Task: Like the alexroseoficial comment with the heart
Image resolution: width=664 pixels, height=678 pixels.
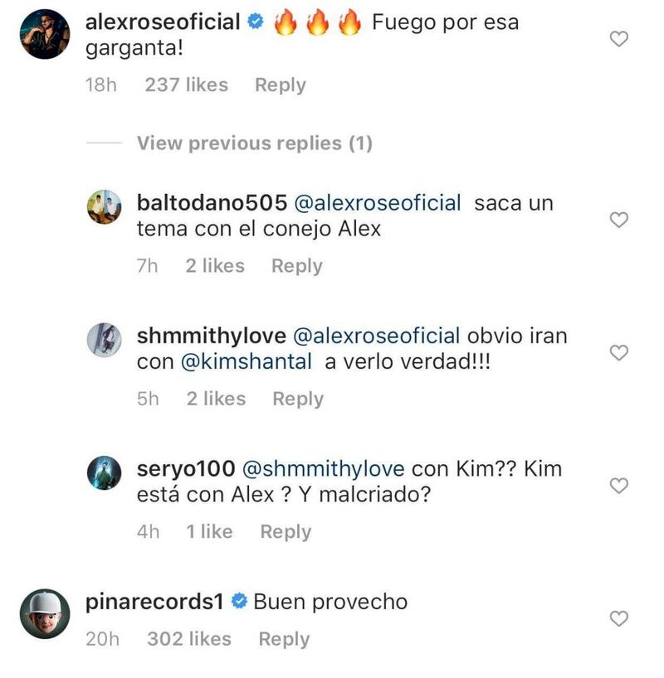Action: coord(618,38)
